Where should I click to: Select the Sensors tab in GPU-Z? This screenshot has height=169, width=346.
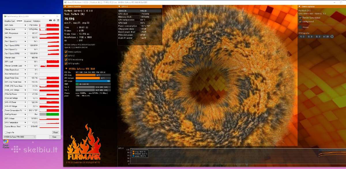(19, 21)
